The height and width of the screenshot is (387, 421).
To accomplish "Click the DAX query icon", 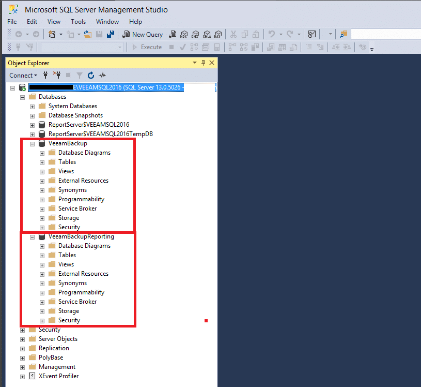I will coord(218,34).
